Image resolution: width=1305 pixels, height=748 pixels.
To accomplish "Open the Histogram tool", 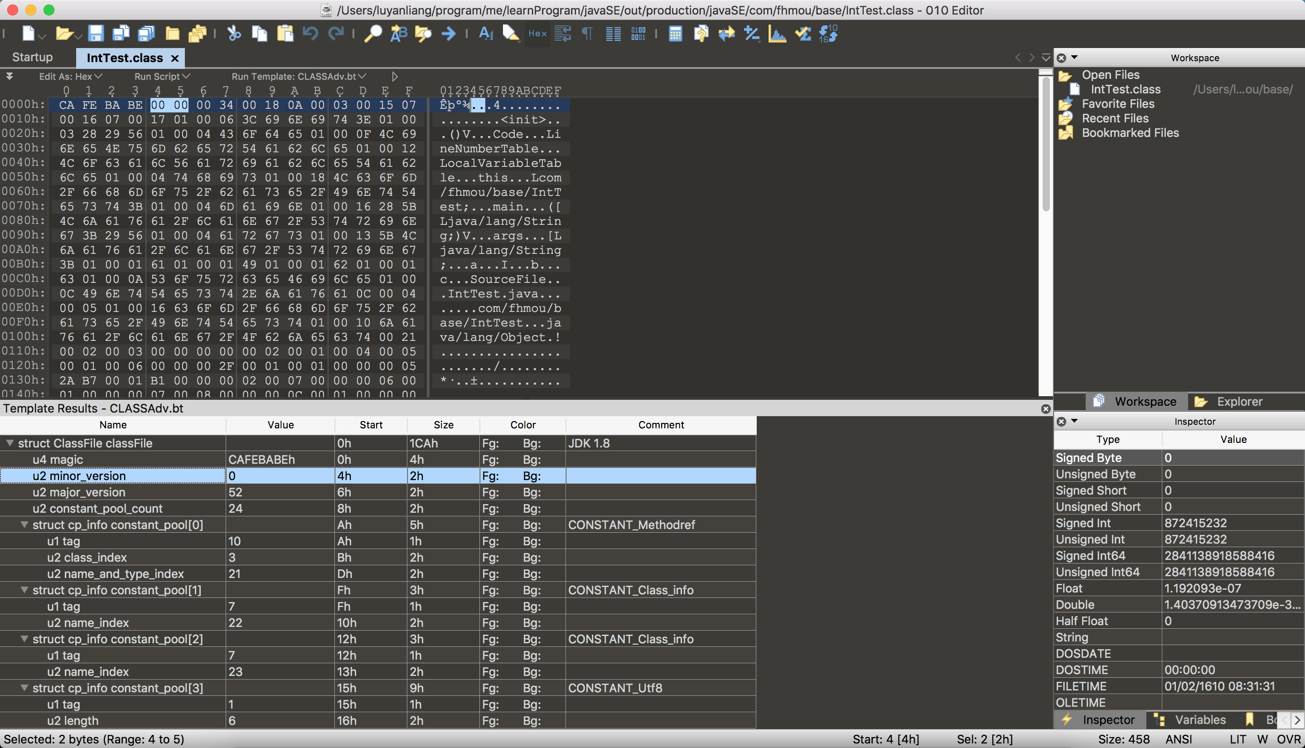I will 777,34.
